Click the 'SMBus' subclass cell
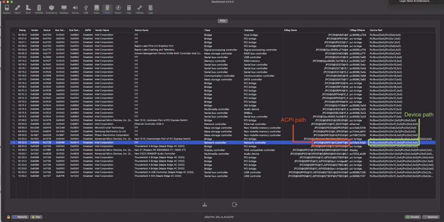 (248, 113)
